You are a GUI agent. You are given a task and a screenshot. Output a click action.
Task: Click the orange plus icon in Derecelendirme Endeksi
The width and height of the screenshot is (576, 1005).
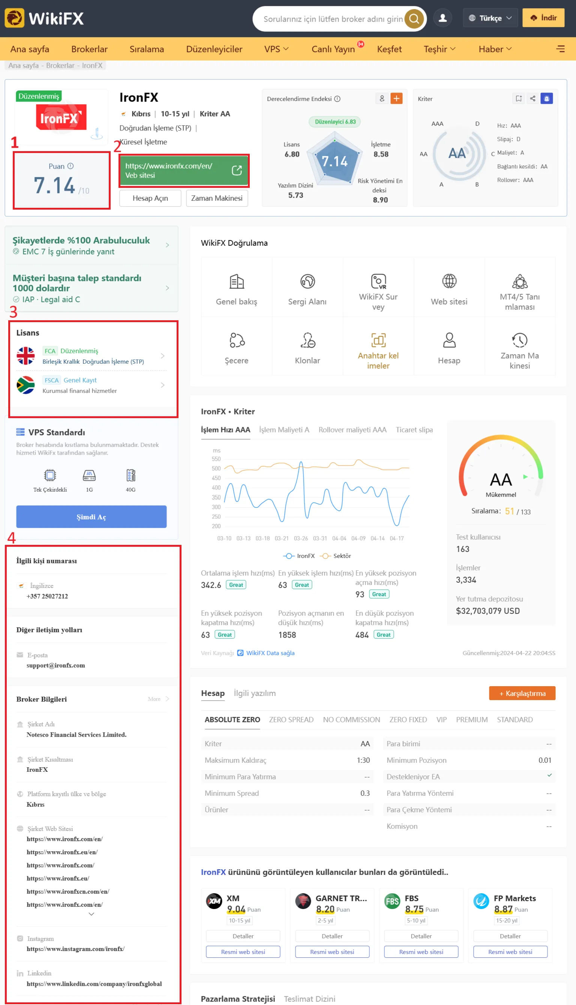point(396,99)
